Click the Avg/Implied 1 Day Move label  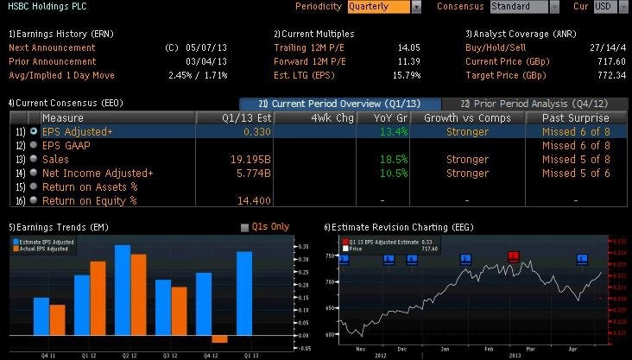pyautogui.click(x=61, y=75)
